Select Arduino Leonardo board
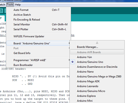The height and width of the screenshot is (103, 138). coord(97,86)
